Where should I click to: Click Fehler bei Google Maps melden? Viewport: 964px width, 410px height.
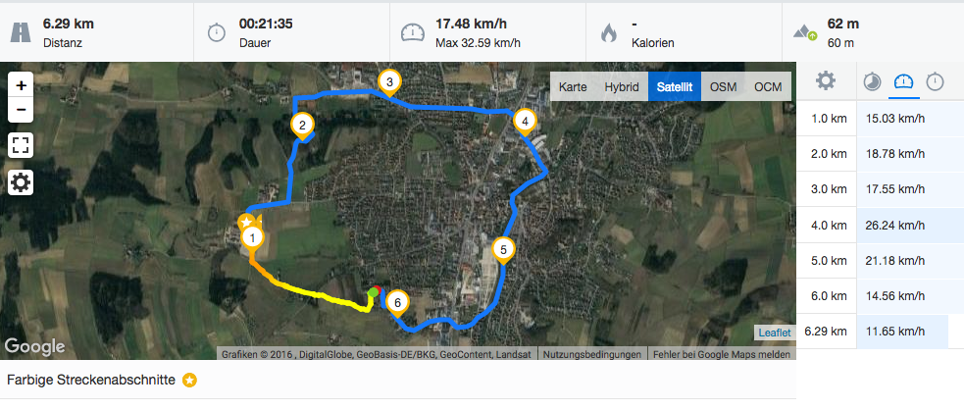[x=723, y=355]
